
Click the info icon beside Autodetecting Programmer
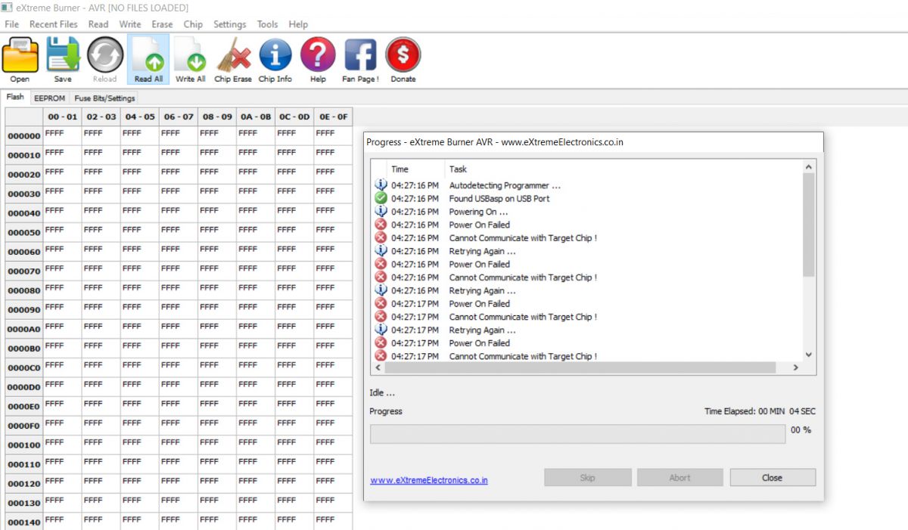pyautogui.click(x=381, y=185)
